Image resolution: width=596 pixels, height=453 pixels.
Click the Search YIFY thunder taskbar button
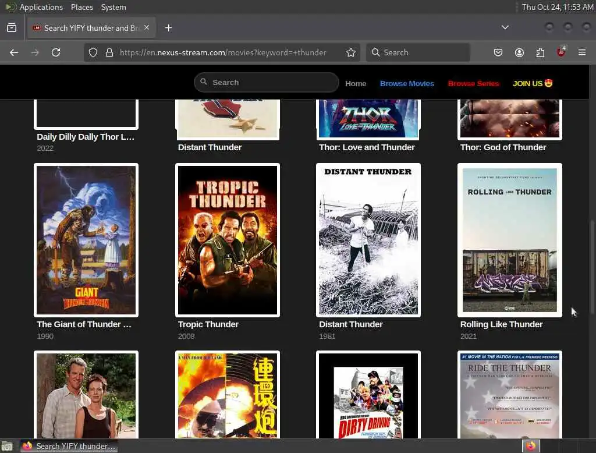pos(69,446)
